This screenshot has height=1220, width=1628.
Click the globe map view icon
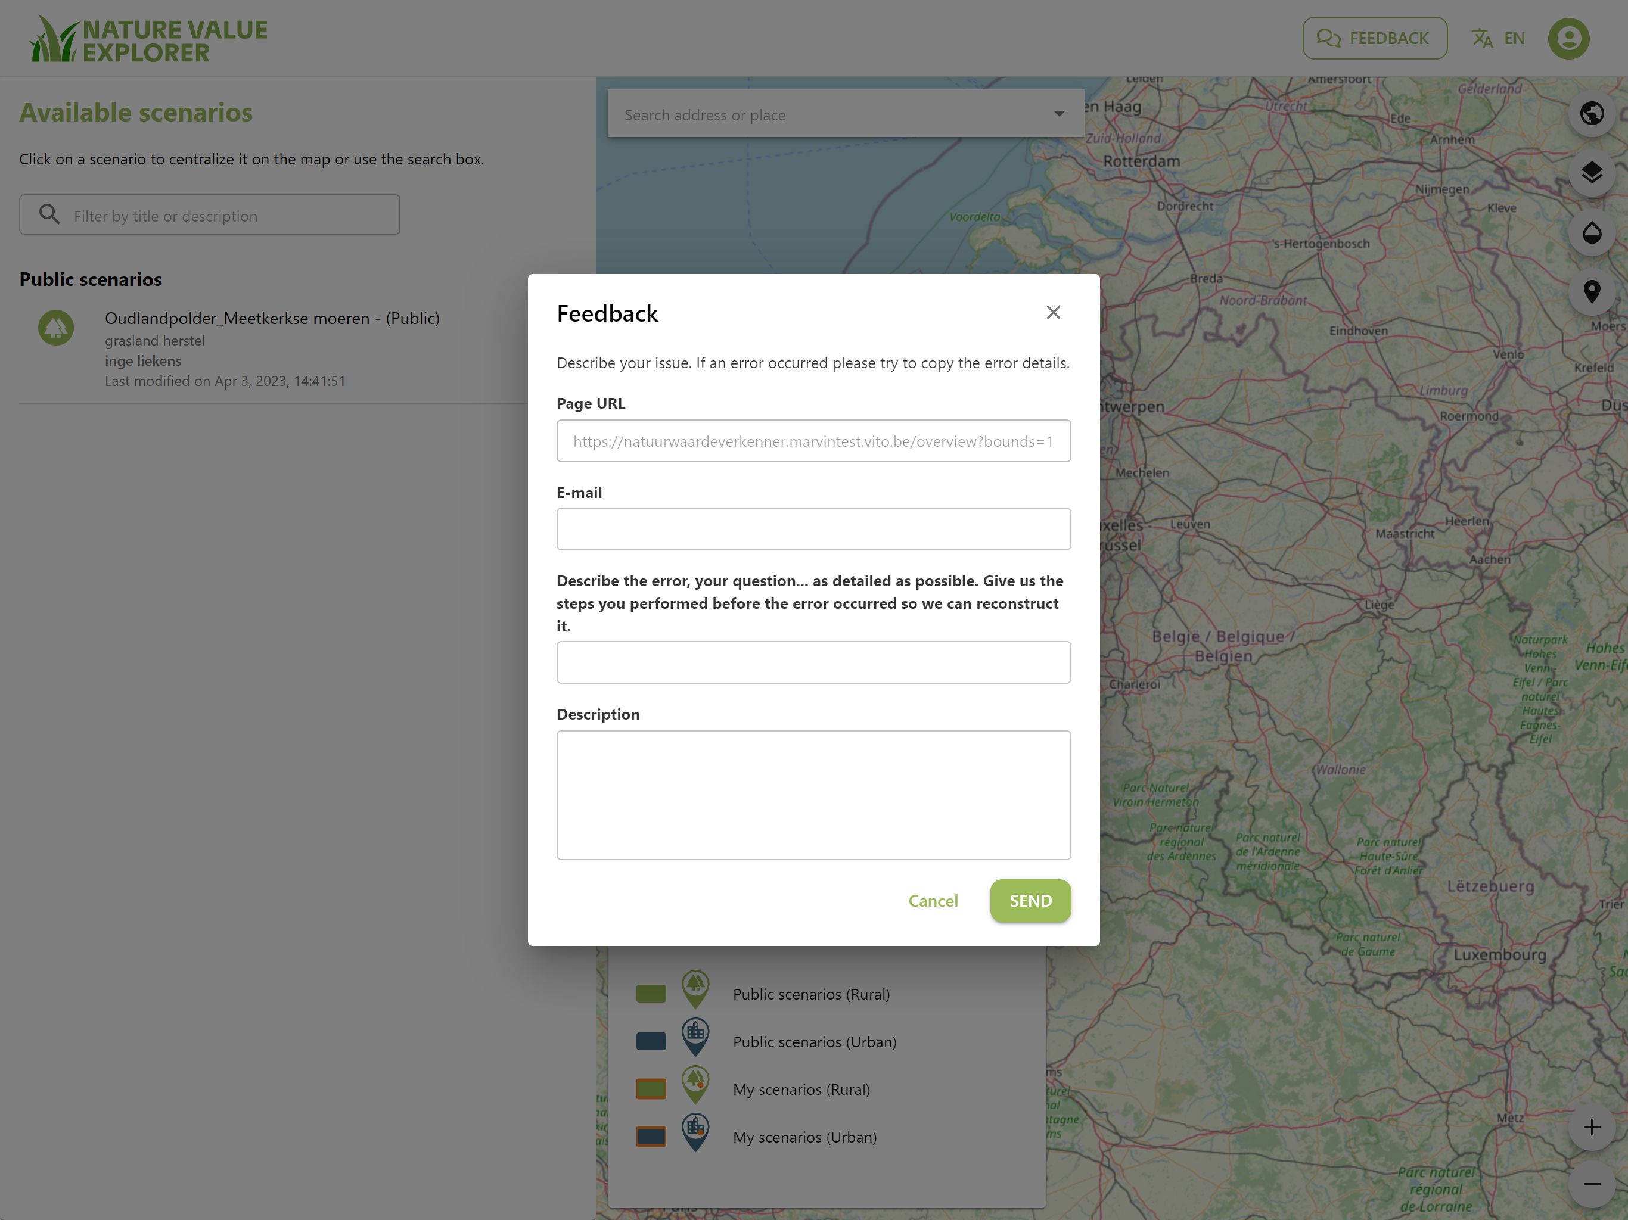1591,113
